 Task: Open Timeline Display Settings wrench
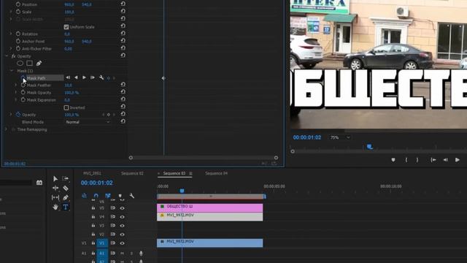coord(131,196)
